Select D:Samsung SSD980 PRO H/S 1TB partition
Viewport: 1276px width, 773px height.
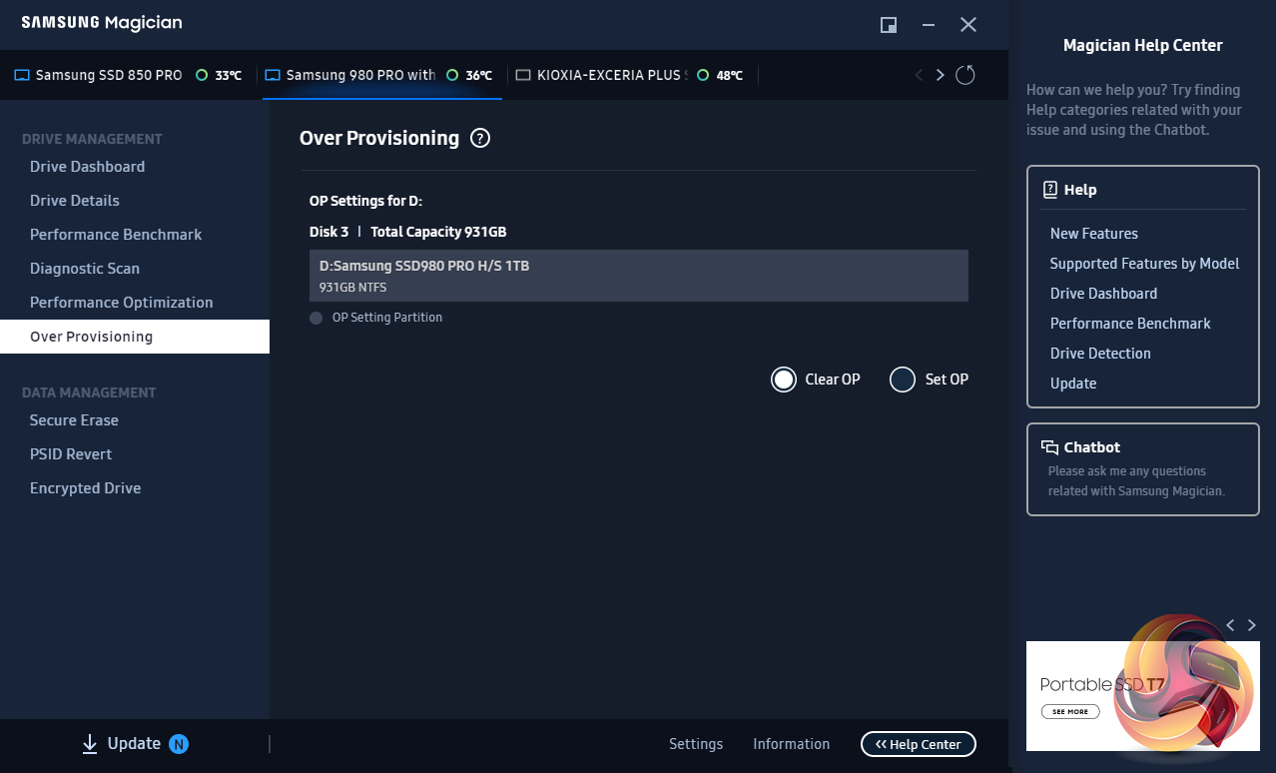[639, 276]
